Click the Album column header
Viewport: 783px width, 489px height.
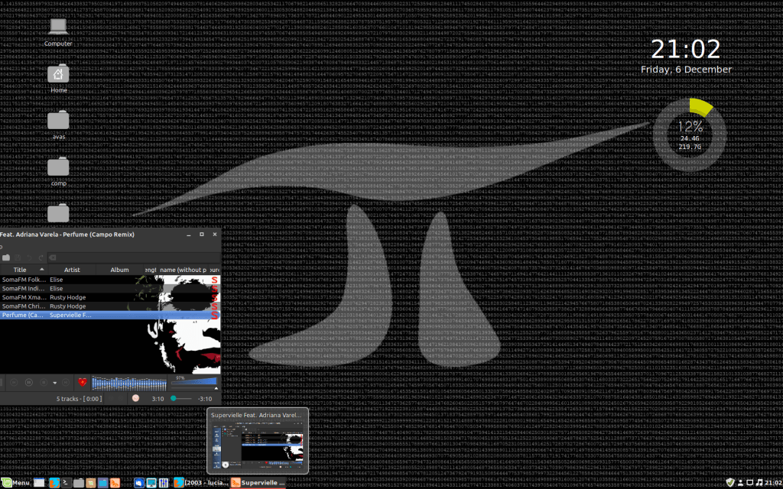point(119,270)
